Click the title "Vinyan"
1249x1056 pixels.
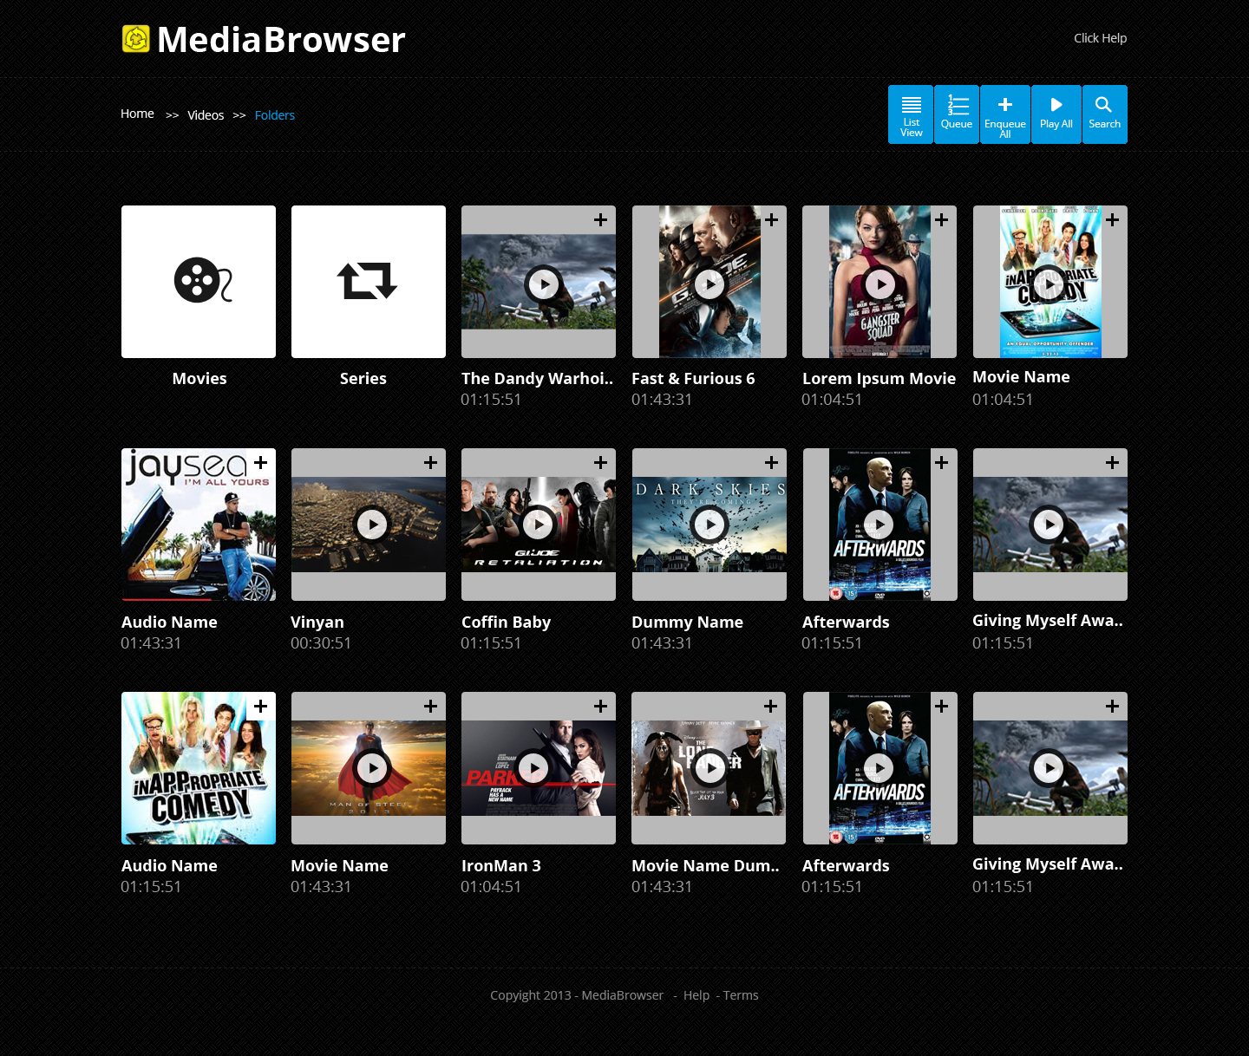317,623
